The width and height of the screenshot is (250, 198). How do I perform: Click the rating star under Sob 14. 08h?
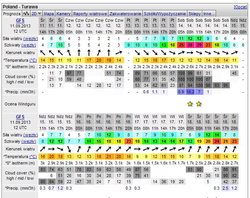(x=190, y=104)
